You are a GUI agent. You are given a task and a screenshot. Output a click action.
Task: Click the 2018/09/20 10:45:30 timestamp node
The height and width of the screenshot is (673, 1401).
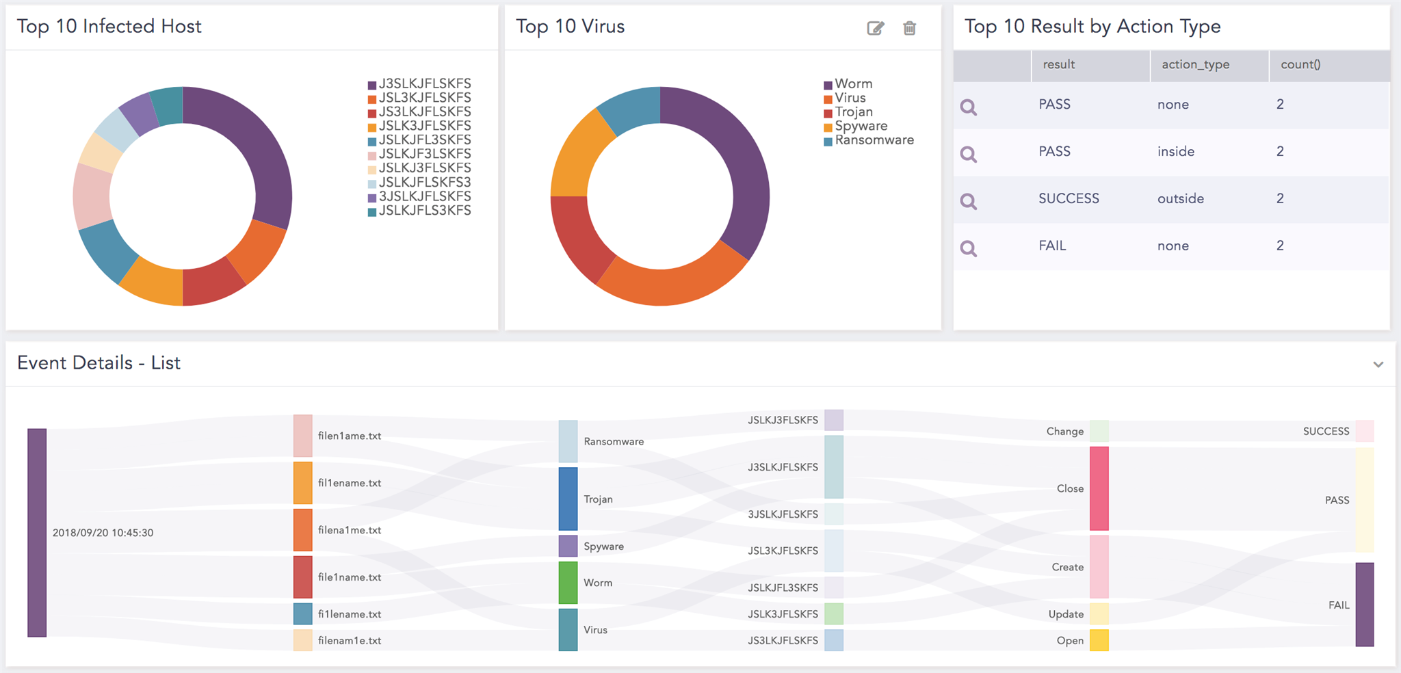37,532
